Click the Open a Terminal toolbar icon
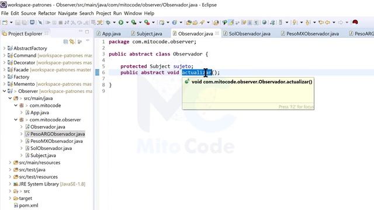 click(32, 22)
